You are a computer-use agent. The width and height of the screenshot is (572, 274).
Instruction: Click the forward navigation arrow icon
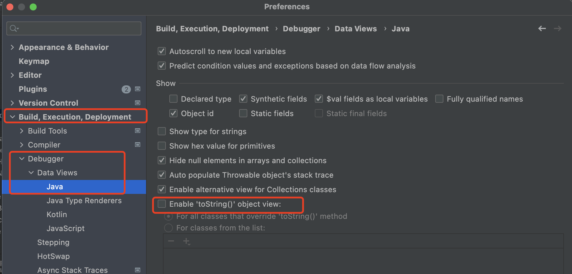557,28
